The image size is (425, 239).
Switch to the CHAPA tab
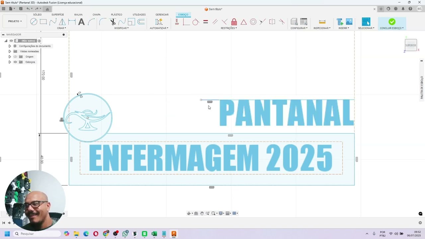coord(97,15)
